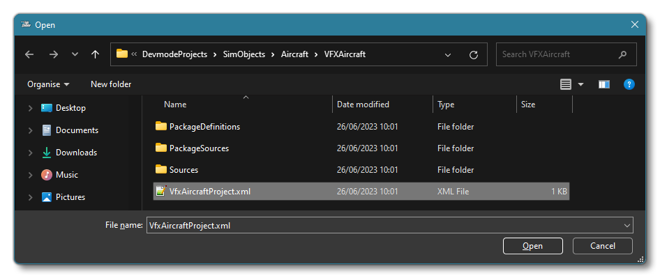The height and width of the screenshot is (278, 660).
Task: Click the Music note icon in sidebar
Action: pos(46,175)
